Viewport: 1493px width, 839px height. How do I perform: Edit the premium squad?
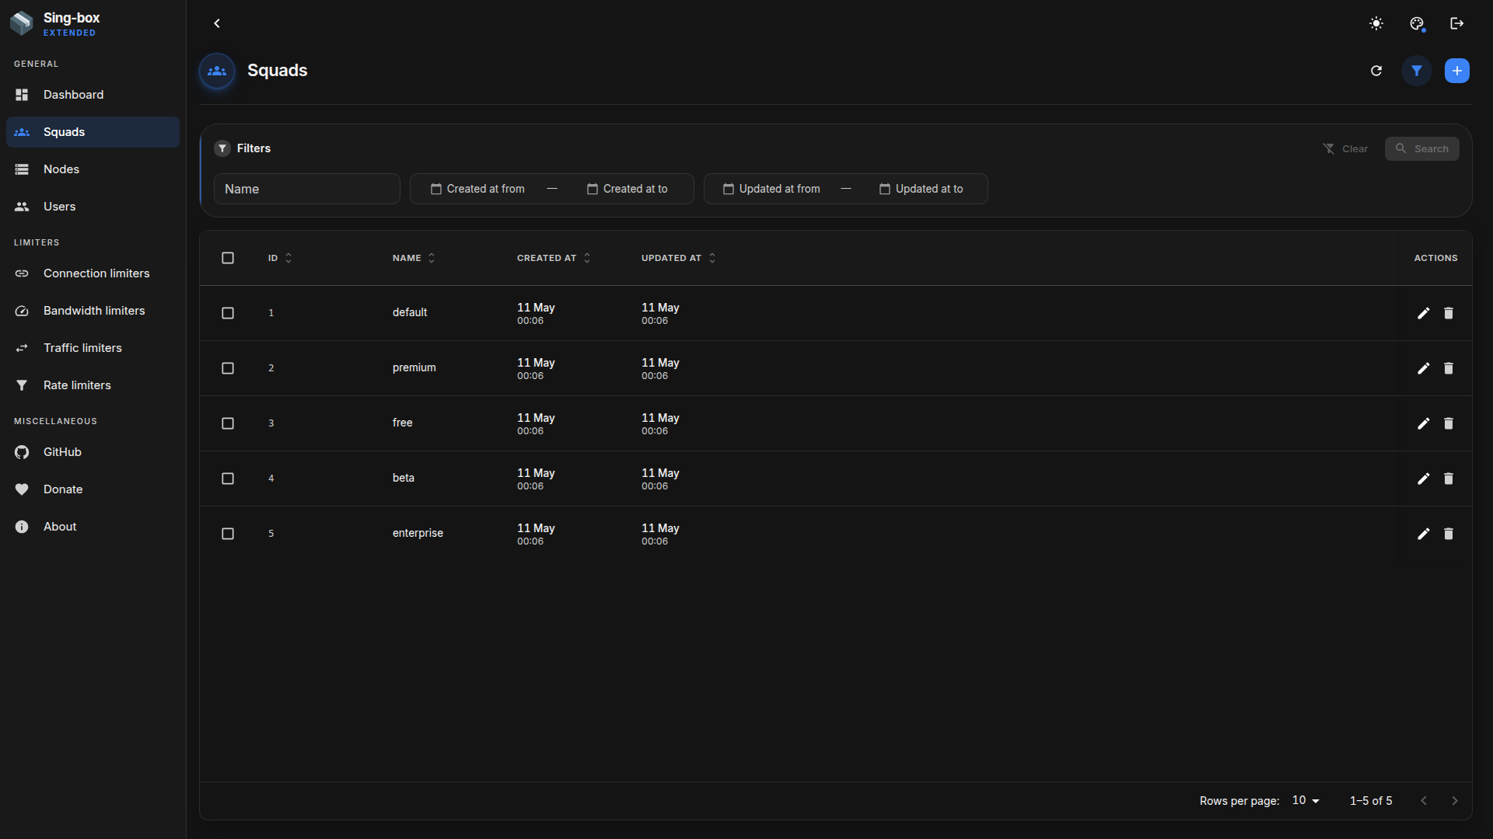1423,368
